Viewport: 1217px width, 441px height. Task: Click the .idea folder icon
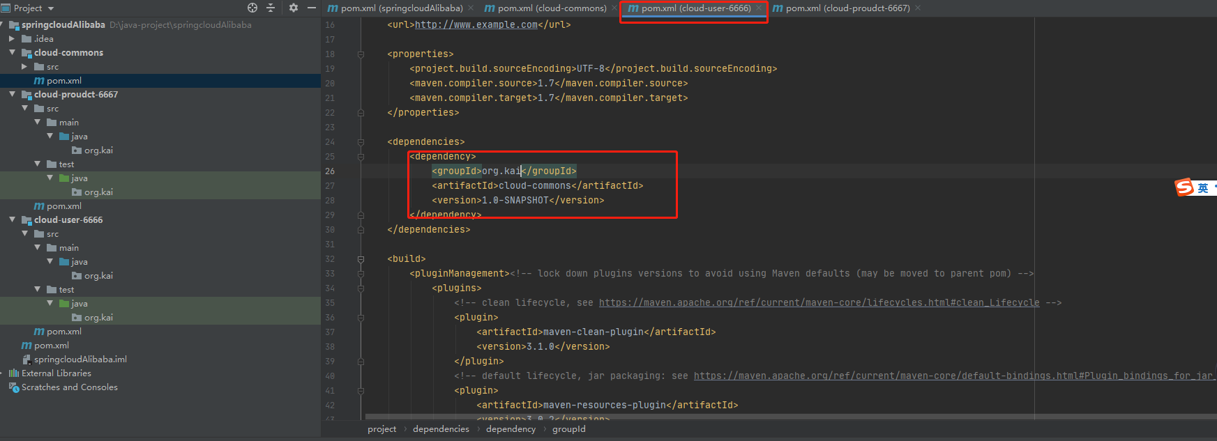[27, 39]
